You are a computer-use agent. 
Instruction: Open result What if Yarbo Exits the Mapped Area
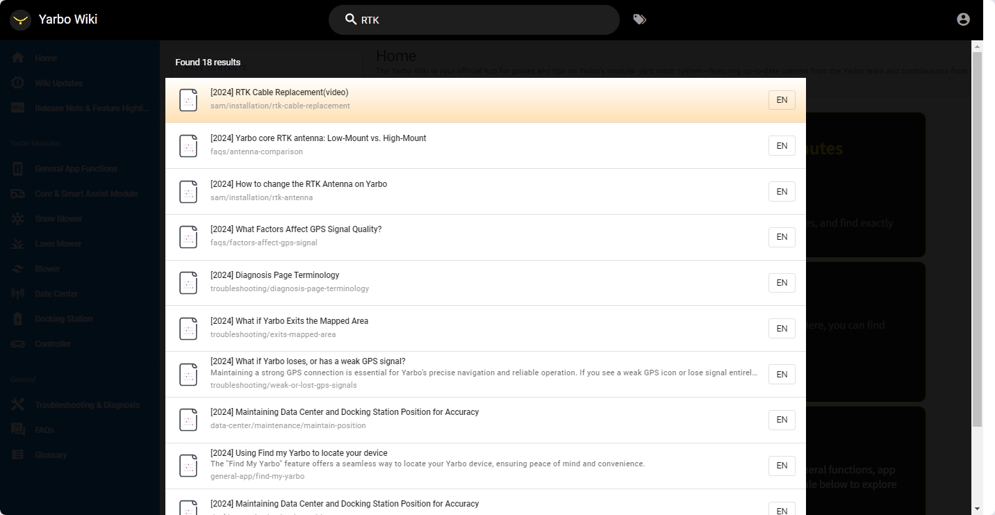(486, 329)
